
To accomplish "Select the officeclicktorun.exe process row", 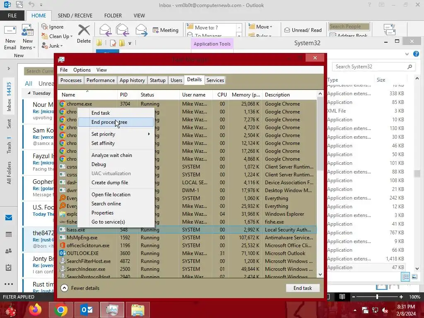I will point(187,246).
